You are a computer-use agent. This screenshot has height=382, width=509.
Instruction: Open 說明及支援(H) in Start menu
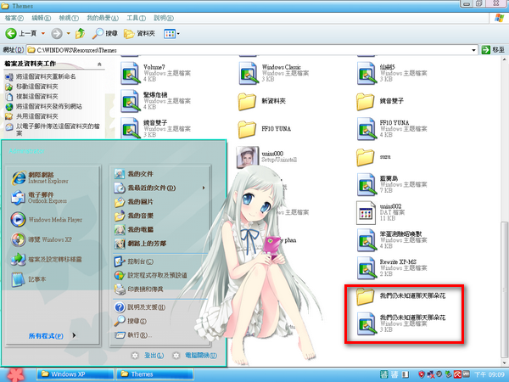coord(139,307)
